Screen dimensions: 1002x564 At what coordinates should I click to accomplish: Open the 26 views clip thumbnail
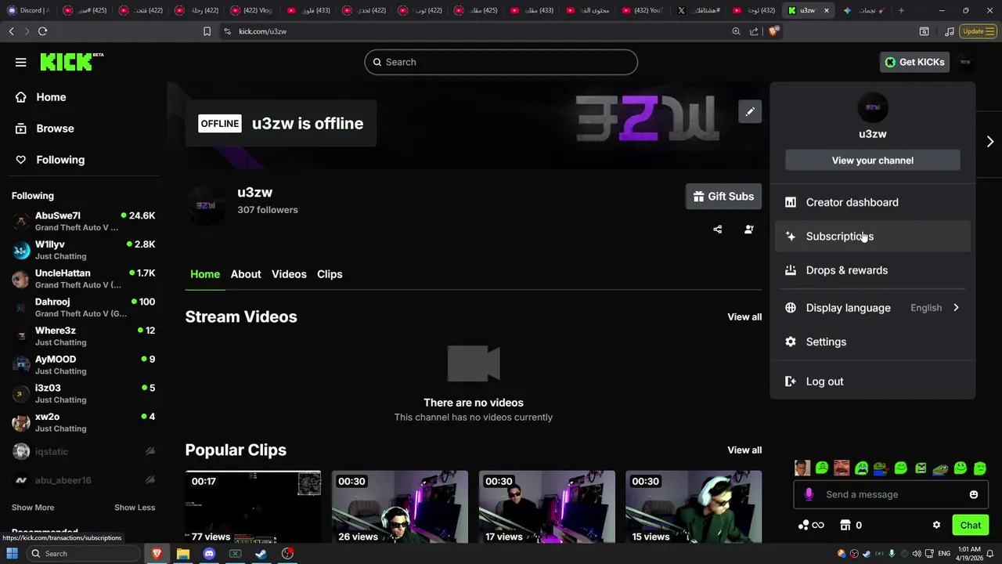tap(400, 507)
